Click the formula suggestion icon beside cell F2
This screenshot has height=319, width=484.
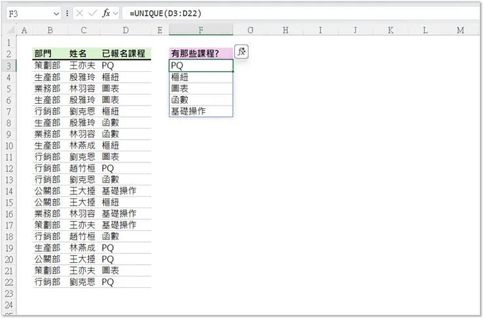click(x=241, y=52)
